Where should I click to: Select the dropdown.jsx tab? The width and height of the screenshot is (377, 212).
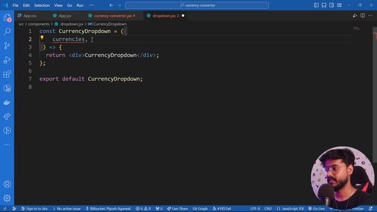point(166,16)
